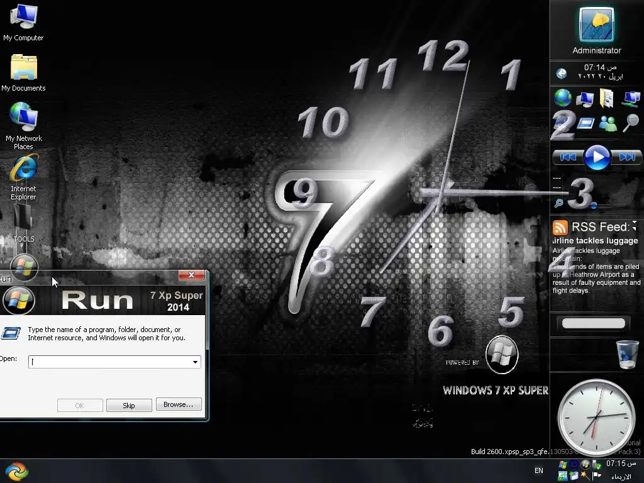Open the two-users messenger icon in sidebar
This screenshot has height=483, width=644.
pos(608,123)
